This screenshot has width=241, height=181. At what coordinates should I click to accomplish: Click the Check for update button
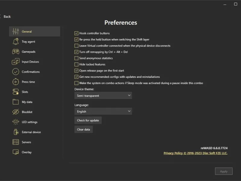[x=88, y=120]
